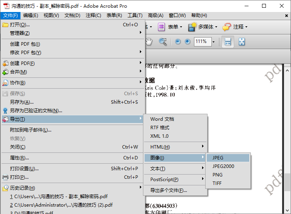Close the document with the menu-bar X

(286, 16)
